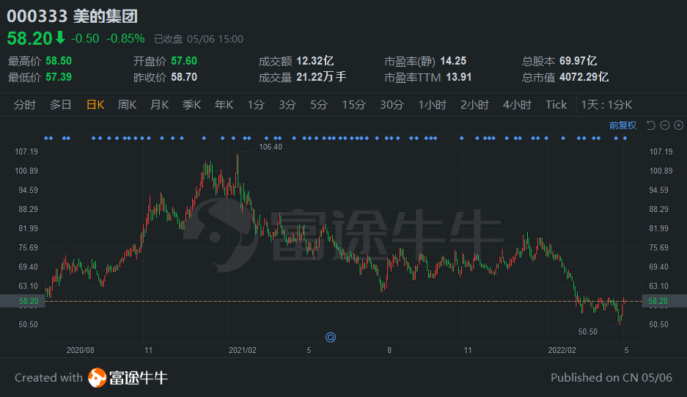Click the green down arrow beside 58.20

[60, 37]
